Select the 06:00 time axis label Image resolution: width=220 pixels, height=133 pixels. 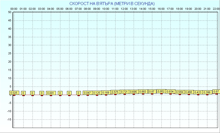(x=69, y=9)
